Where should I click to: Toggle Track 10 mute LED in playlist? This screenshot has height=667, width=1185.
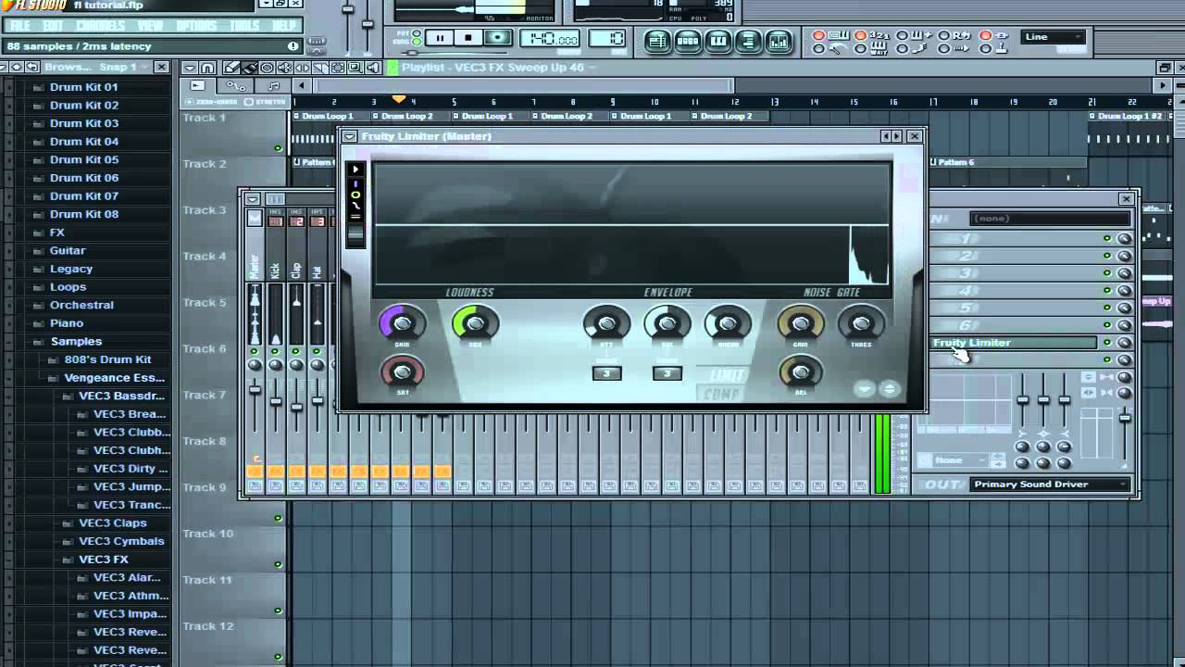click(x=278, y=564)
